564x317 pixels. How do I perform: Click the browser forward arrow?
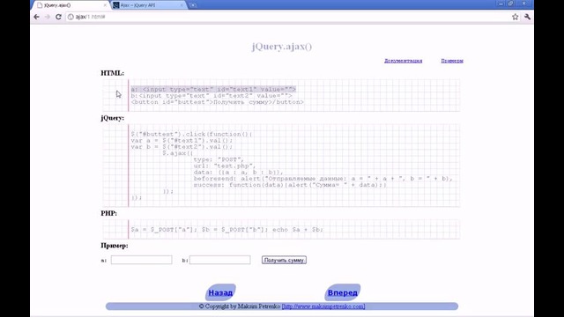47,17
